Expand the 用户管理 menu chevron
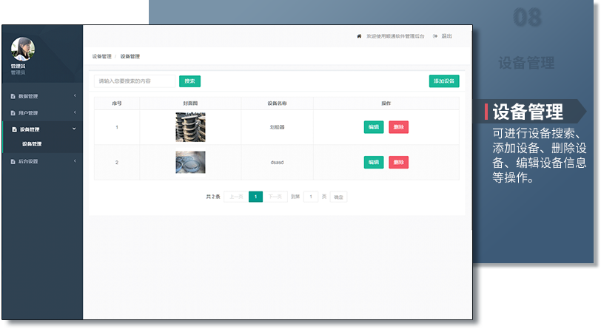The image size is (601, 329). pyautogui.click(x=75, y=113)
